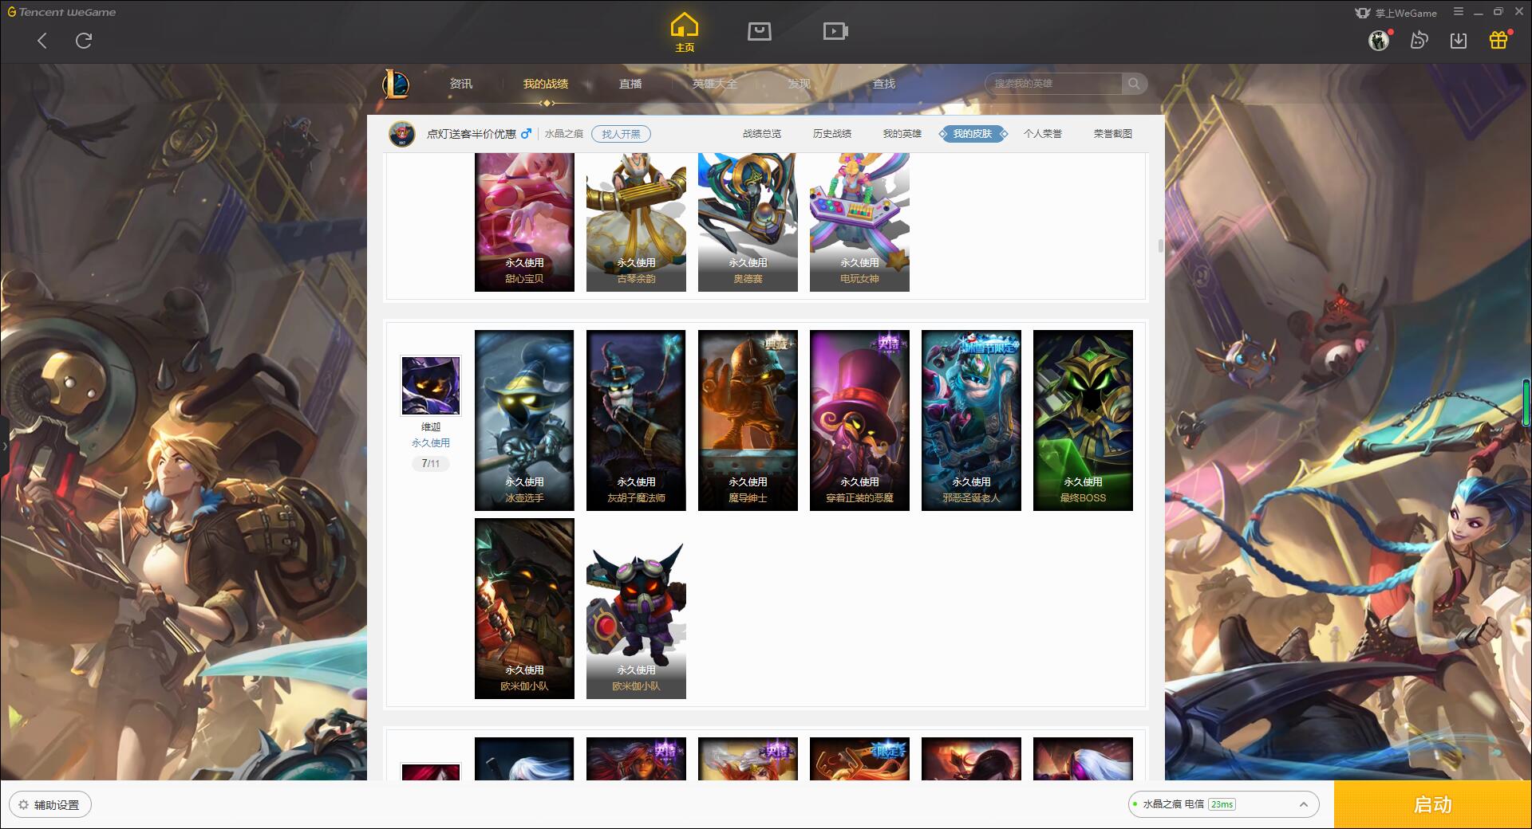The height and width of the screenshot is (829, 1532).
Task: Open the download manager icon
Action: 1459,41
